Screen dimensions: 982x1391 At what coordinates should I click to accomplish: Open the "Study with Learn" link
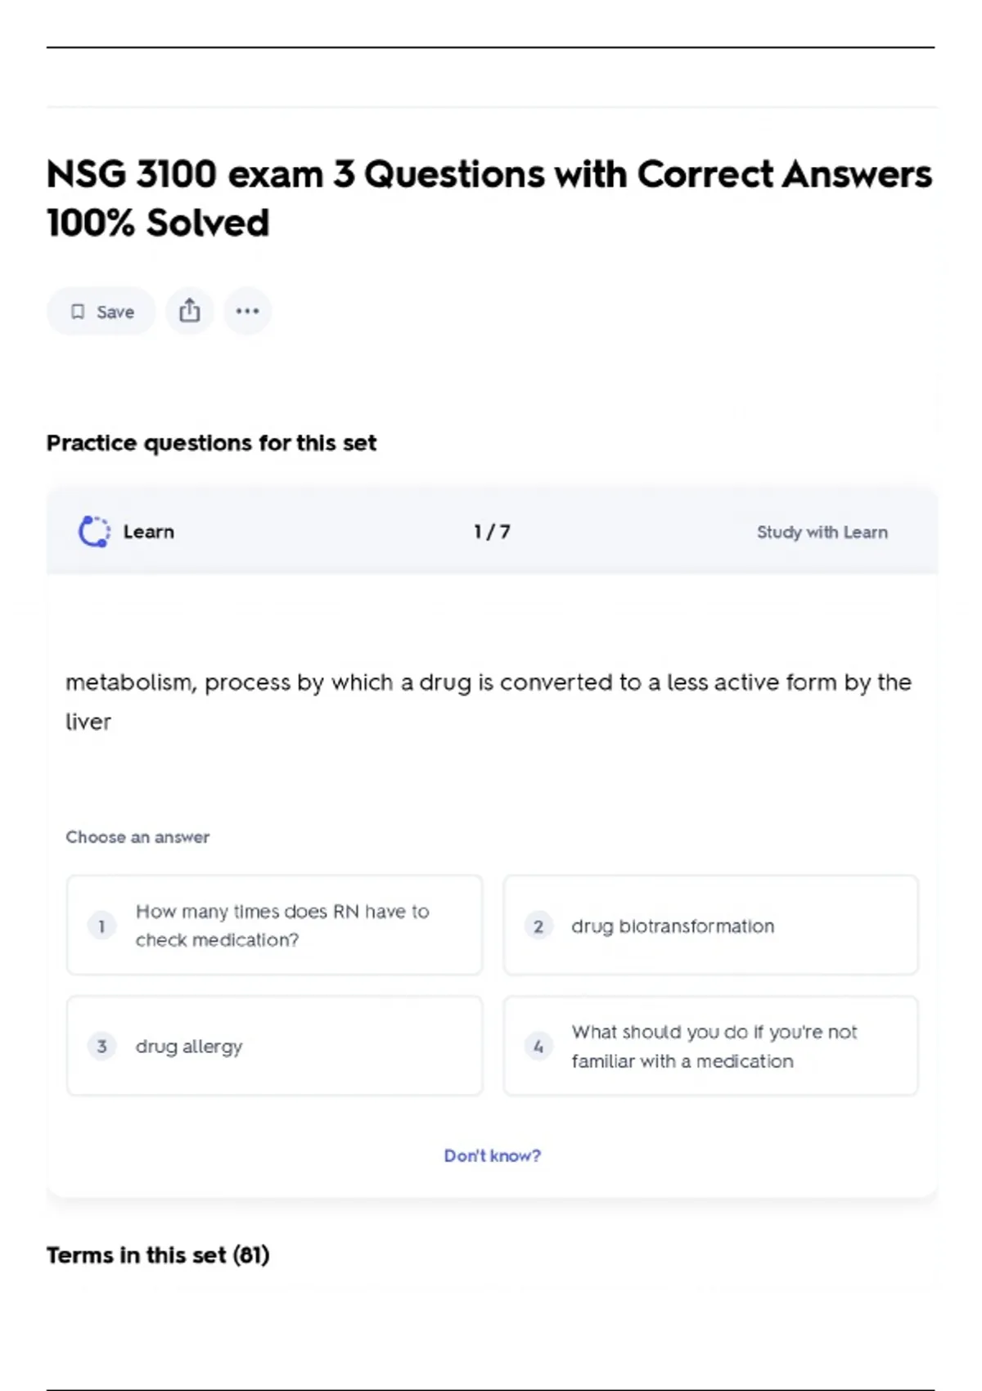(822, 533)
